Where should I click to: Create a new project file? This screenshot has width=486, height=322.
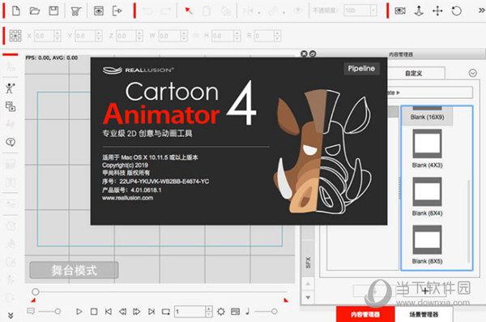pyautogui.click(x=16, y=11)
